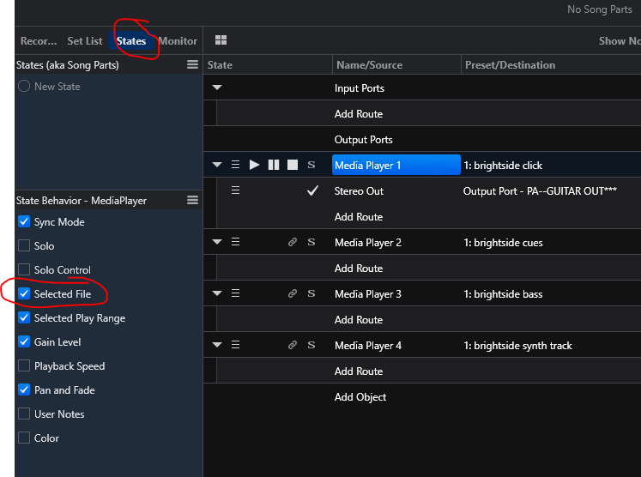Click the Stereo Out enabled checkmark
Image resolution: width=641 pixels, height=477 pixels.
pos(312,191)
